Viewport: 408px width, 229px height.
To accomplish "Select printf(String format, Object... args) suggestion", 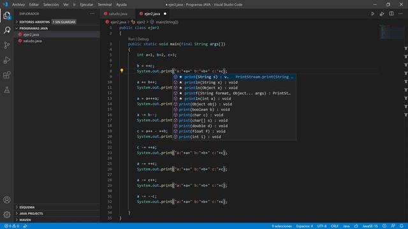I will click(x=234, y=94).
